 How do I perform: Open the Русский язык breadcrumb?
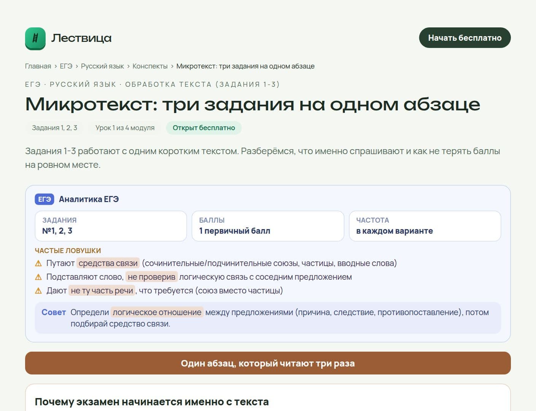click(x=102, y=66)
